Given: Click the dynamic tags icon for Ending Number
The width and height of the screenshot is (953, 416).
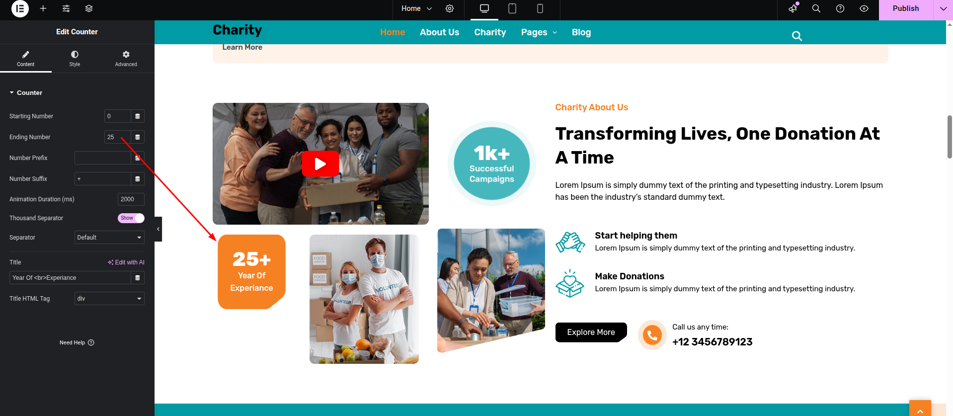Looking at the screenshot, I should tap(138, 137).
